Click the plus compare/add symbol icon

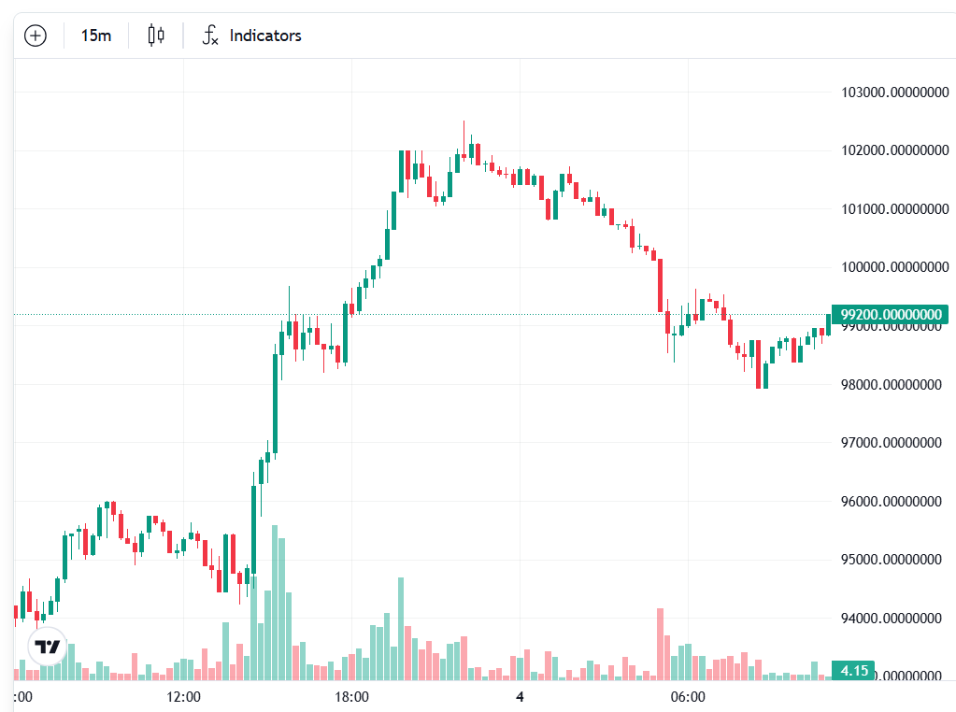tap(35, 36)
